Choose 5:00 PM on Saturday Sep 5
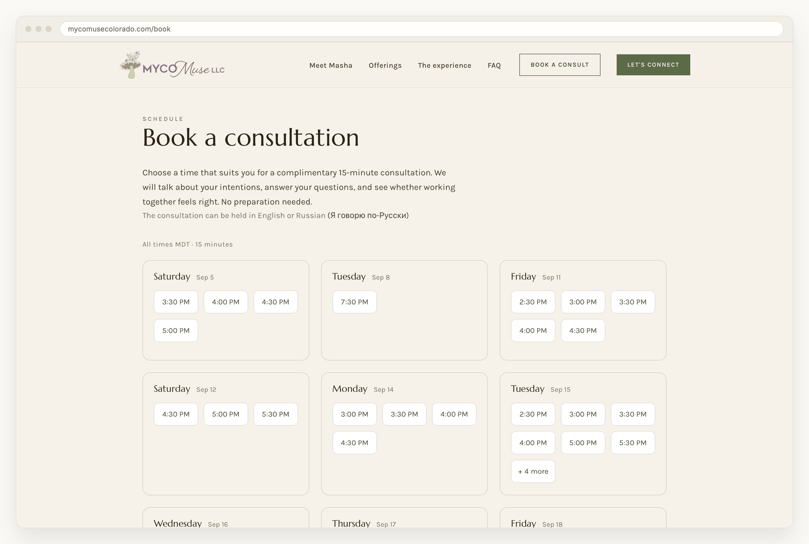 [176, 331]
